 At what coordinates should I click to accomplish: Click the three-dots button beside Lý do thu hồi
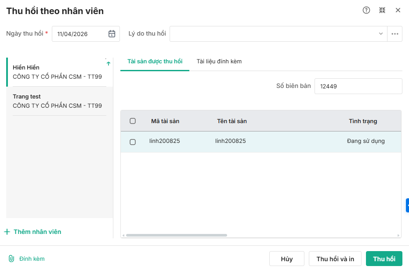point(395,34)
